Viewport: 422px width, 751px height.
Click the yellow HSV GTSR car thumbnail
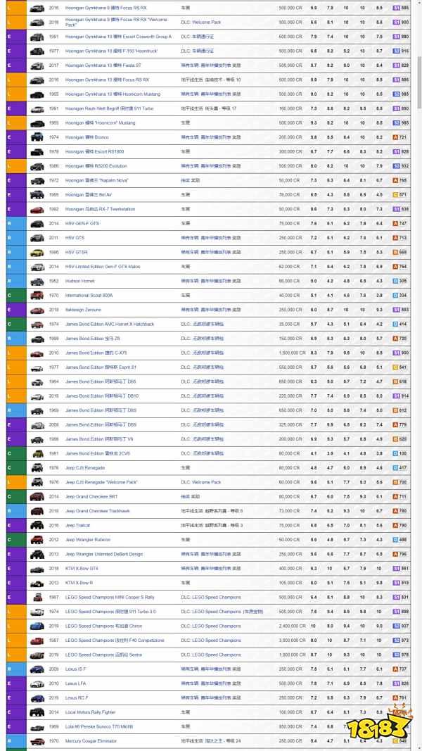point(37,253)
